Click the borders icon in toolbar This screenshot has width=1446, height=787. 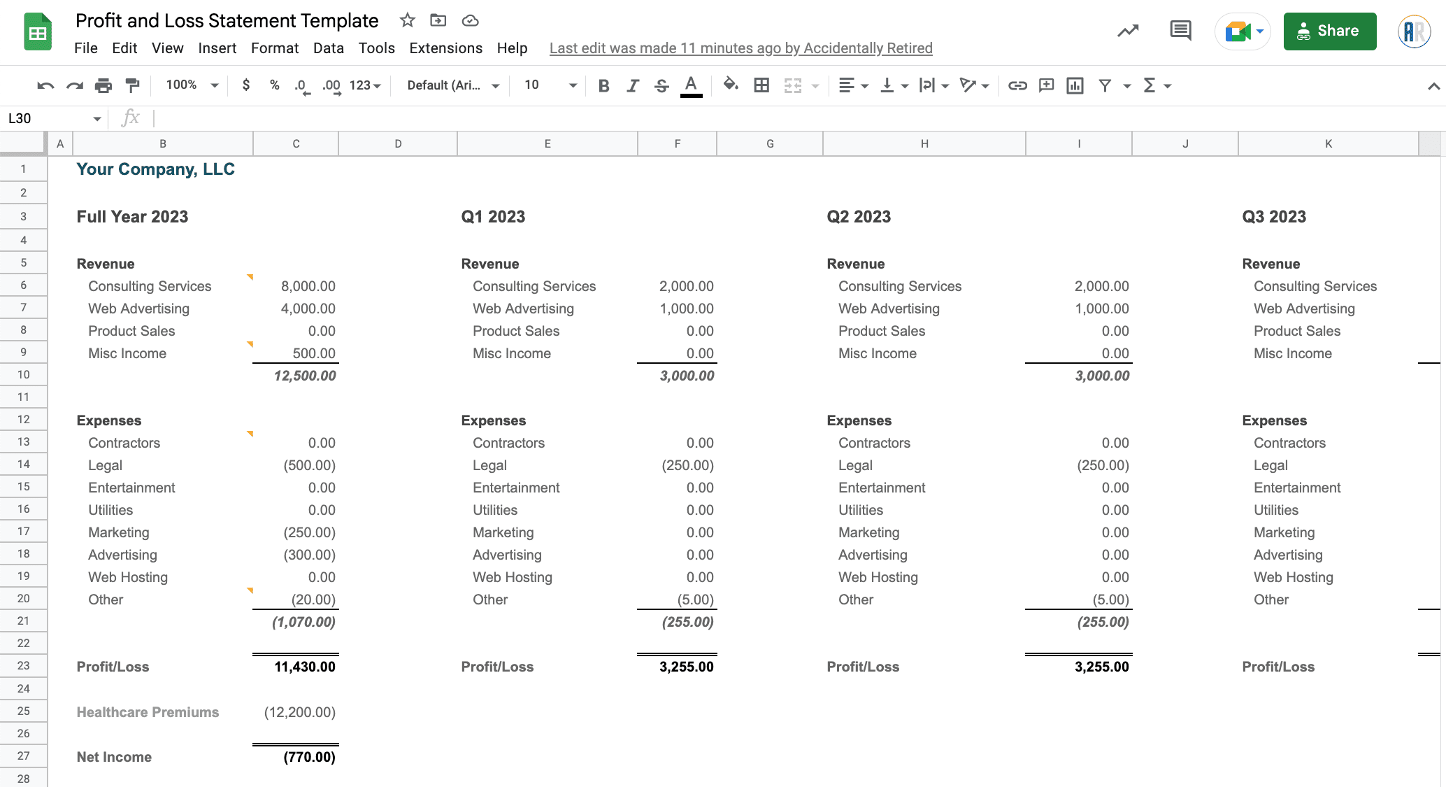tap(762, 85)
